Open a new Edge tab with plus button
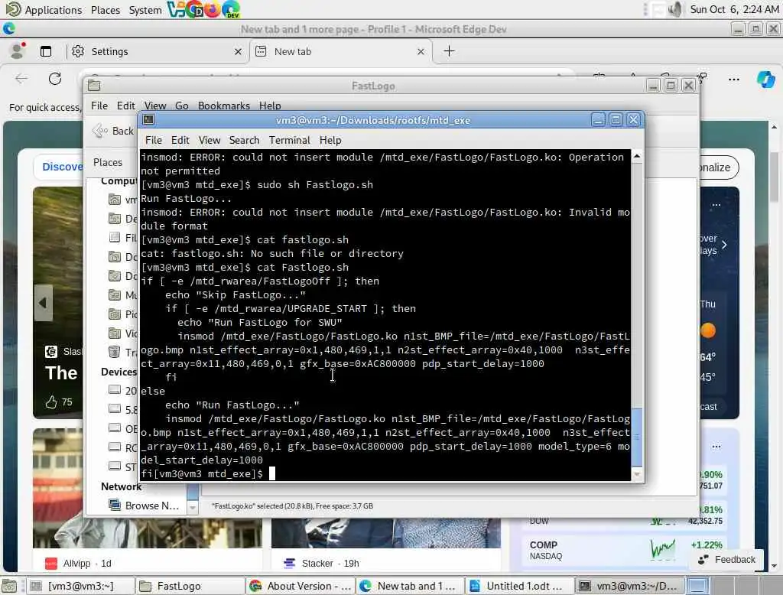This screenshot has width=783, height=595. click(449, 51)
